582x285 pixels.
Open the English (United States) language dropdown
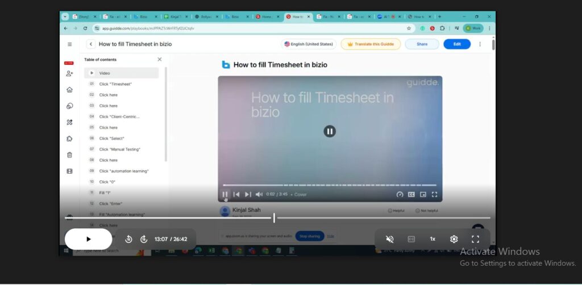click(309, 44)
